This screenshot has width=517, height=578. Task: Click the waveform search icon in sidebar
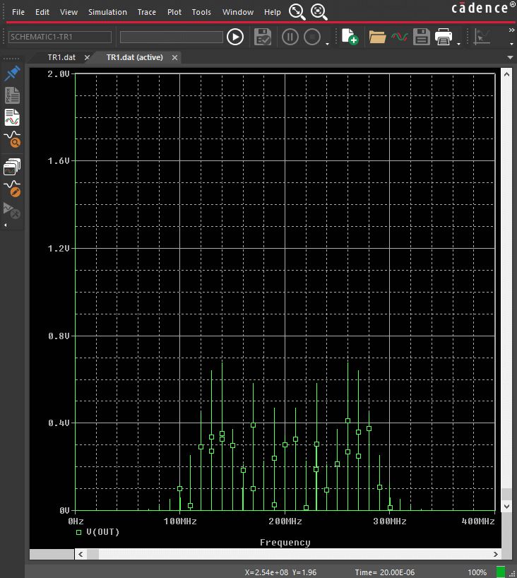pyautogui.click(x=12, y=139)
